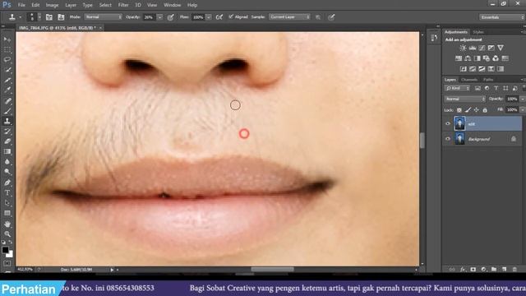
Task: Open the layer filter Kind dropdown
Action: pyautogui.click(x=457, y=88)
